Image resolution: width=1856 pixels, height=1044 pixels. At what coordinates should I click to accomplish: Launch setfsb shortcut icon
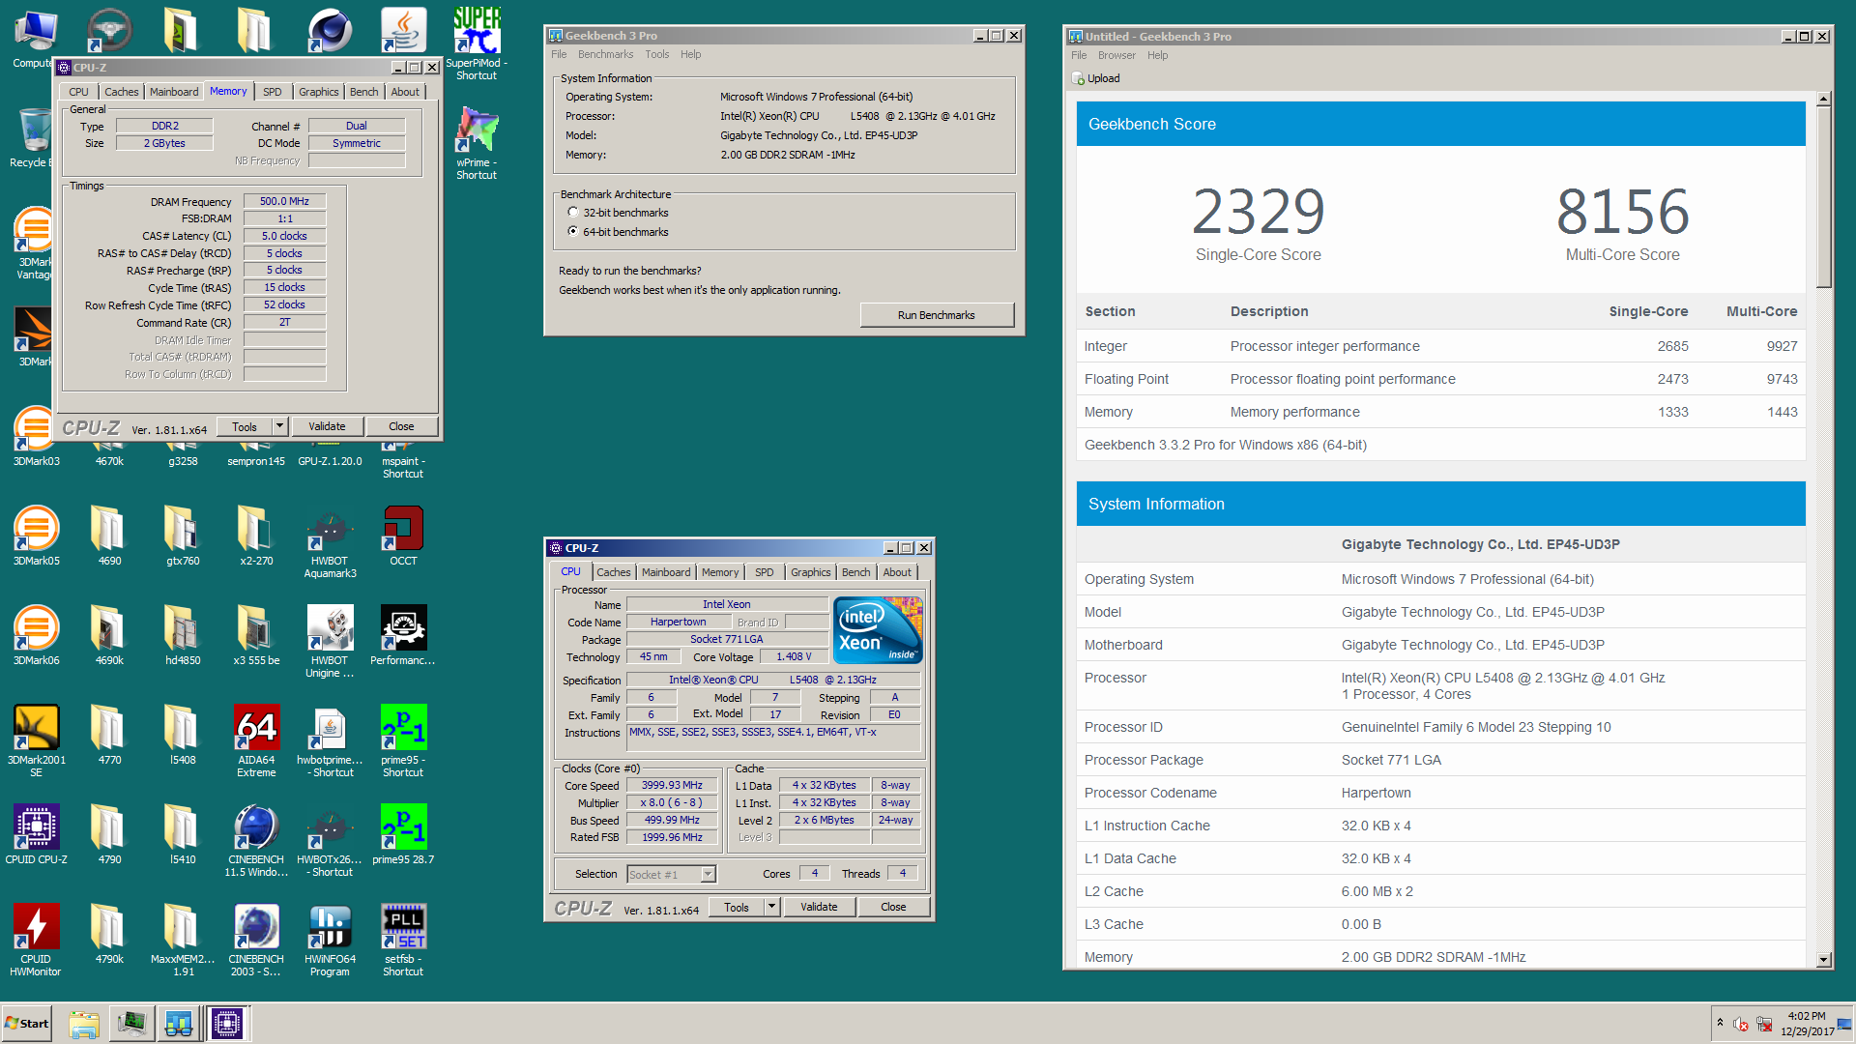pos(403,927)
